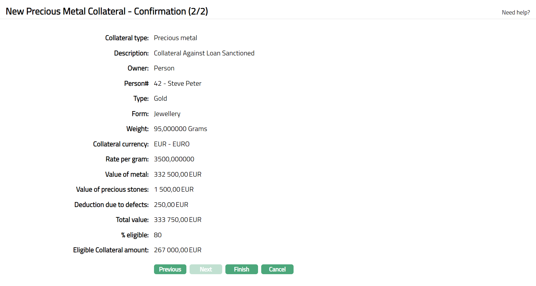Click the Jewellery form value

[167, 114]
